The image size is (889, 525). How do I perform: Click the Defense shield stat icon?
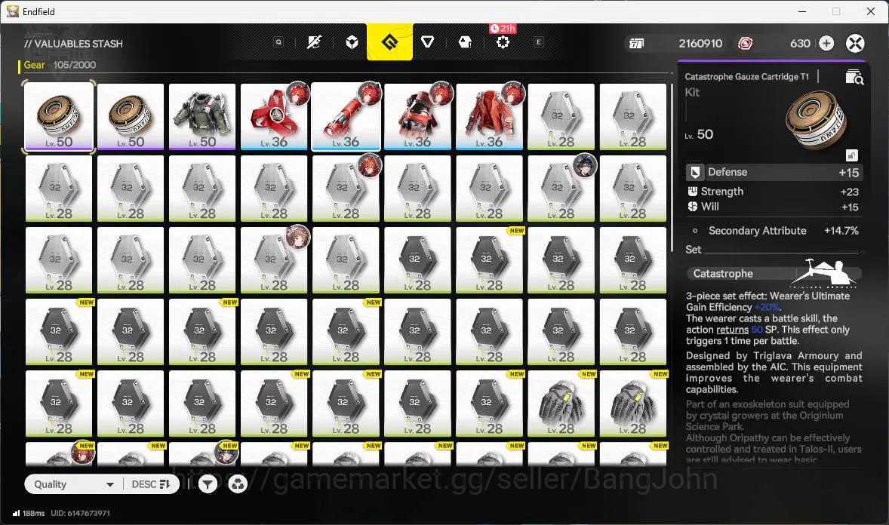(x=694, y=172)
